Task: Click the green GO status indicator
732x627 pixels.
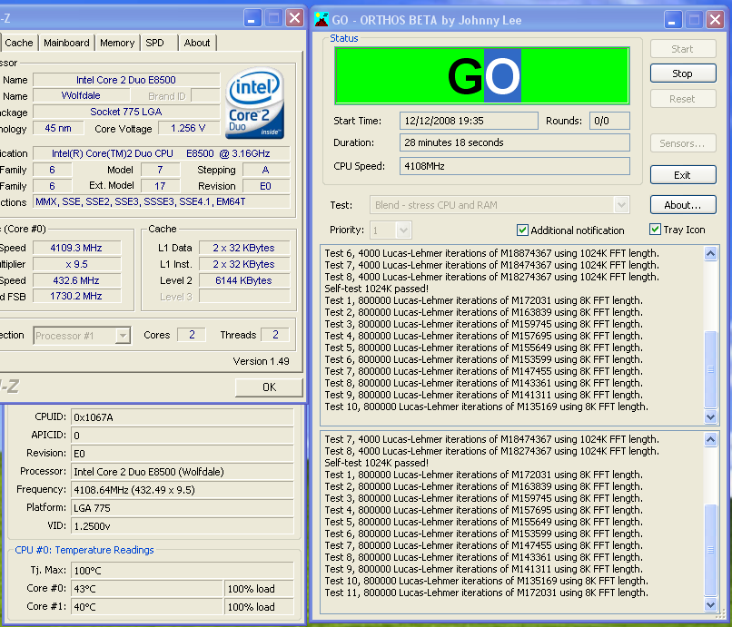Action: coord(482,75)
